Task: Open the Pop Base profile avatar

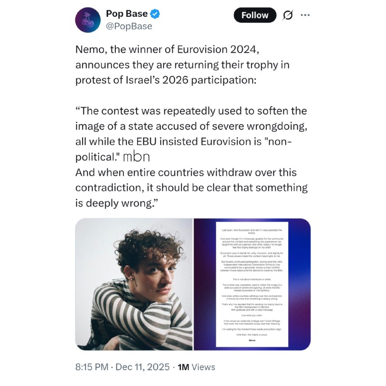Action: [x=88, y=20]
